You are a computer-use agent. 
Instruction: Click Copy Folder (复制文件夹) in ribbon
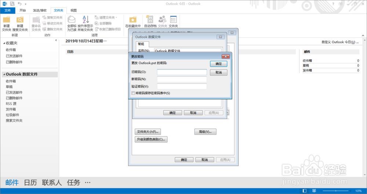(x=52, y=18)
